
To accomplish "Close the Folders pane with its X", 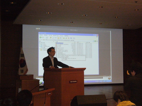I will pos(54,41).
